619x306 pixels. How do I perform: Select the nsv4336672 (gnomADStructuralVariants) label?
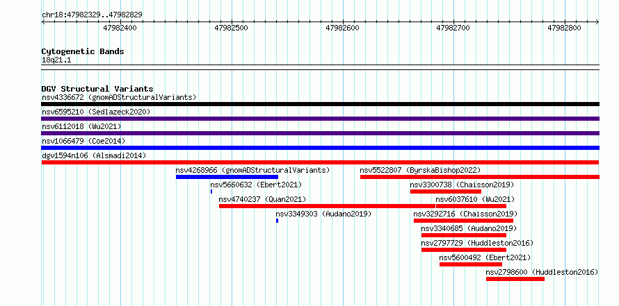119,97
